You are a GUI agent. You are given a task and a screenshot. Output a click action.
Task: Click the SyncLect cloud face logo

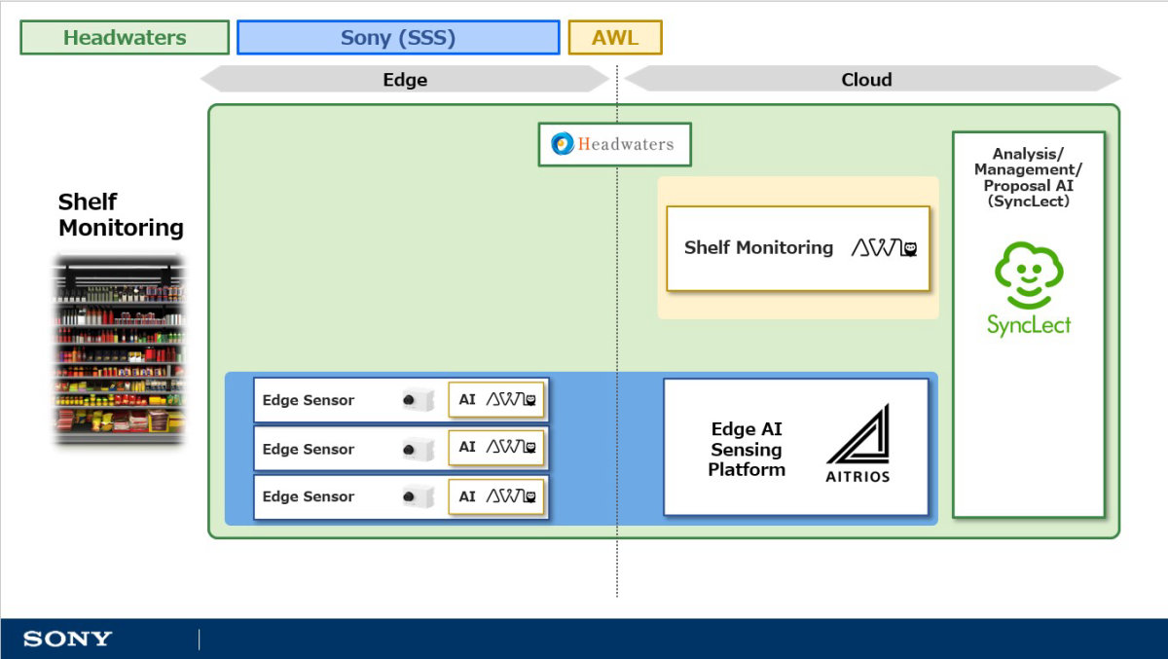(1029, 275)
